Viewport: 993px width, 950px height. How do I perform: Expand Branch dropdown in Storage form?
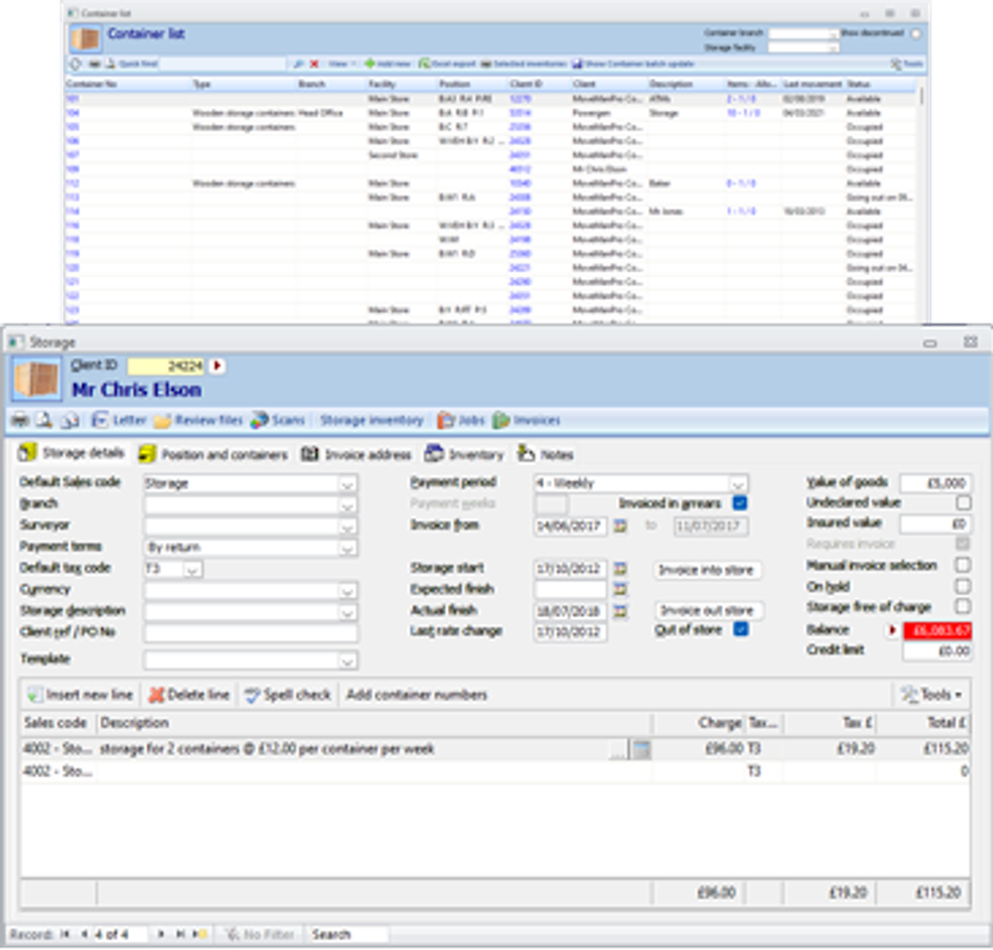(348, 505)
